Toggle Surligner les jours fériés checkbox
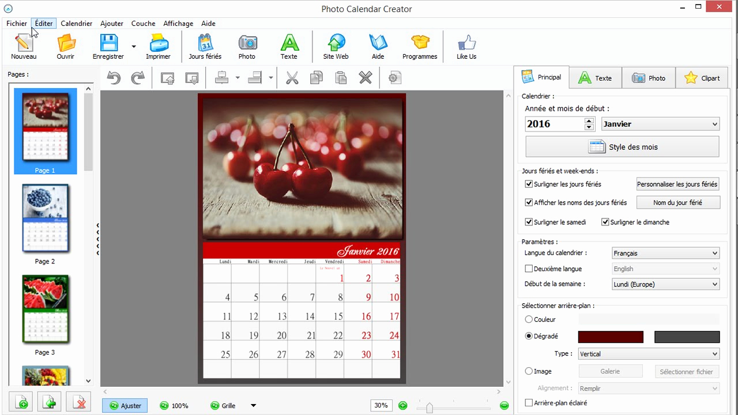The width and height of the screenshot is (738, 415). pos(529,184)
